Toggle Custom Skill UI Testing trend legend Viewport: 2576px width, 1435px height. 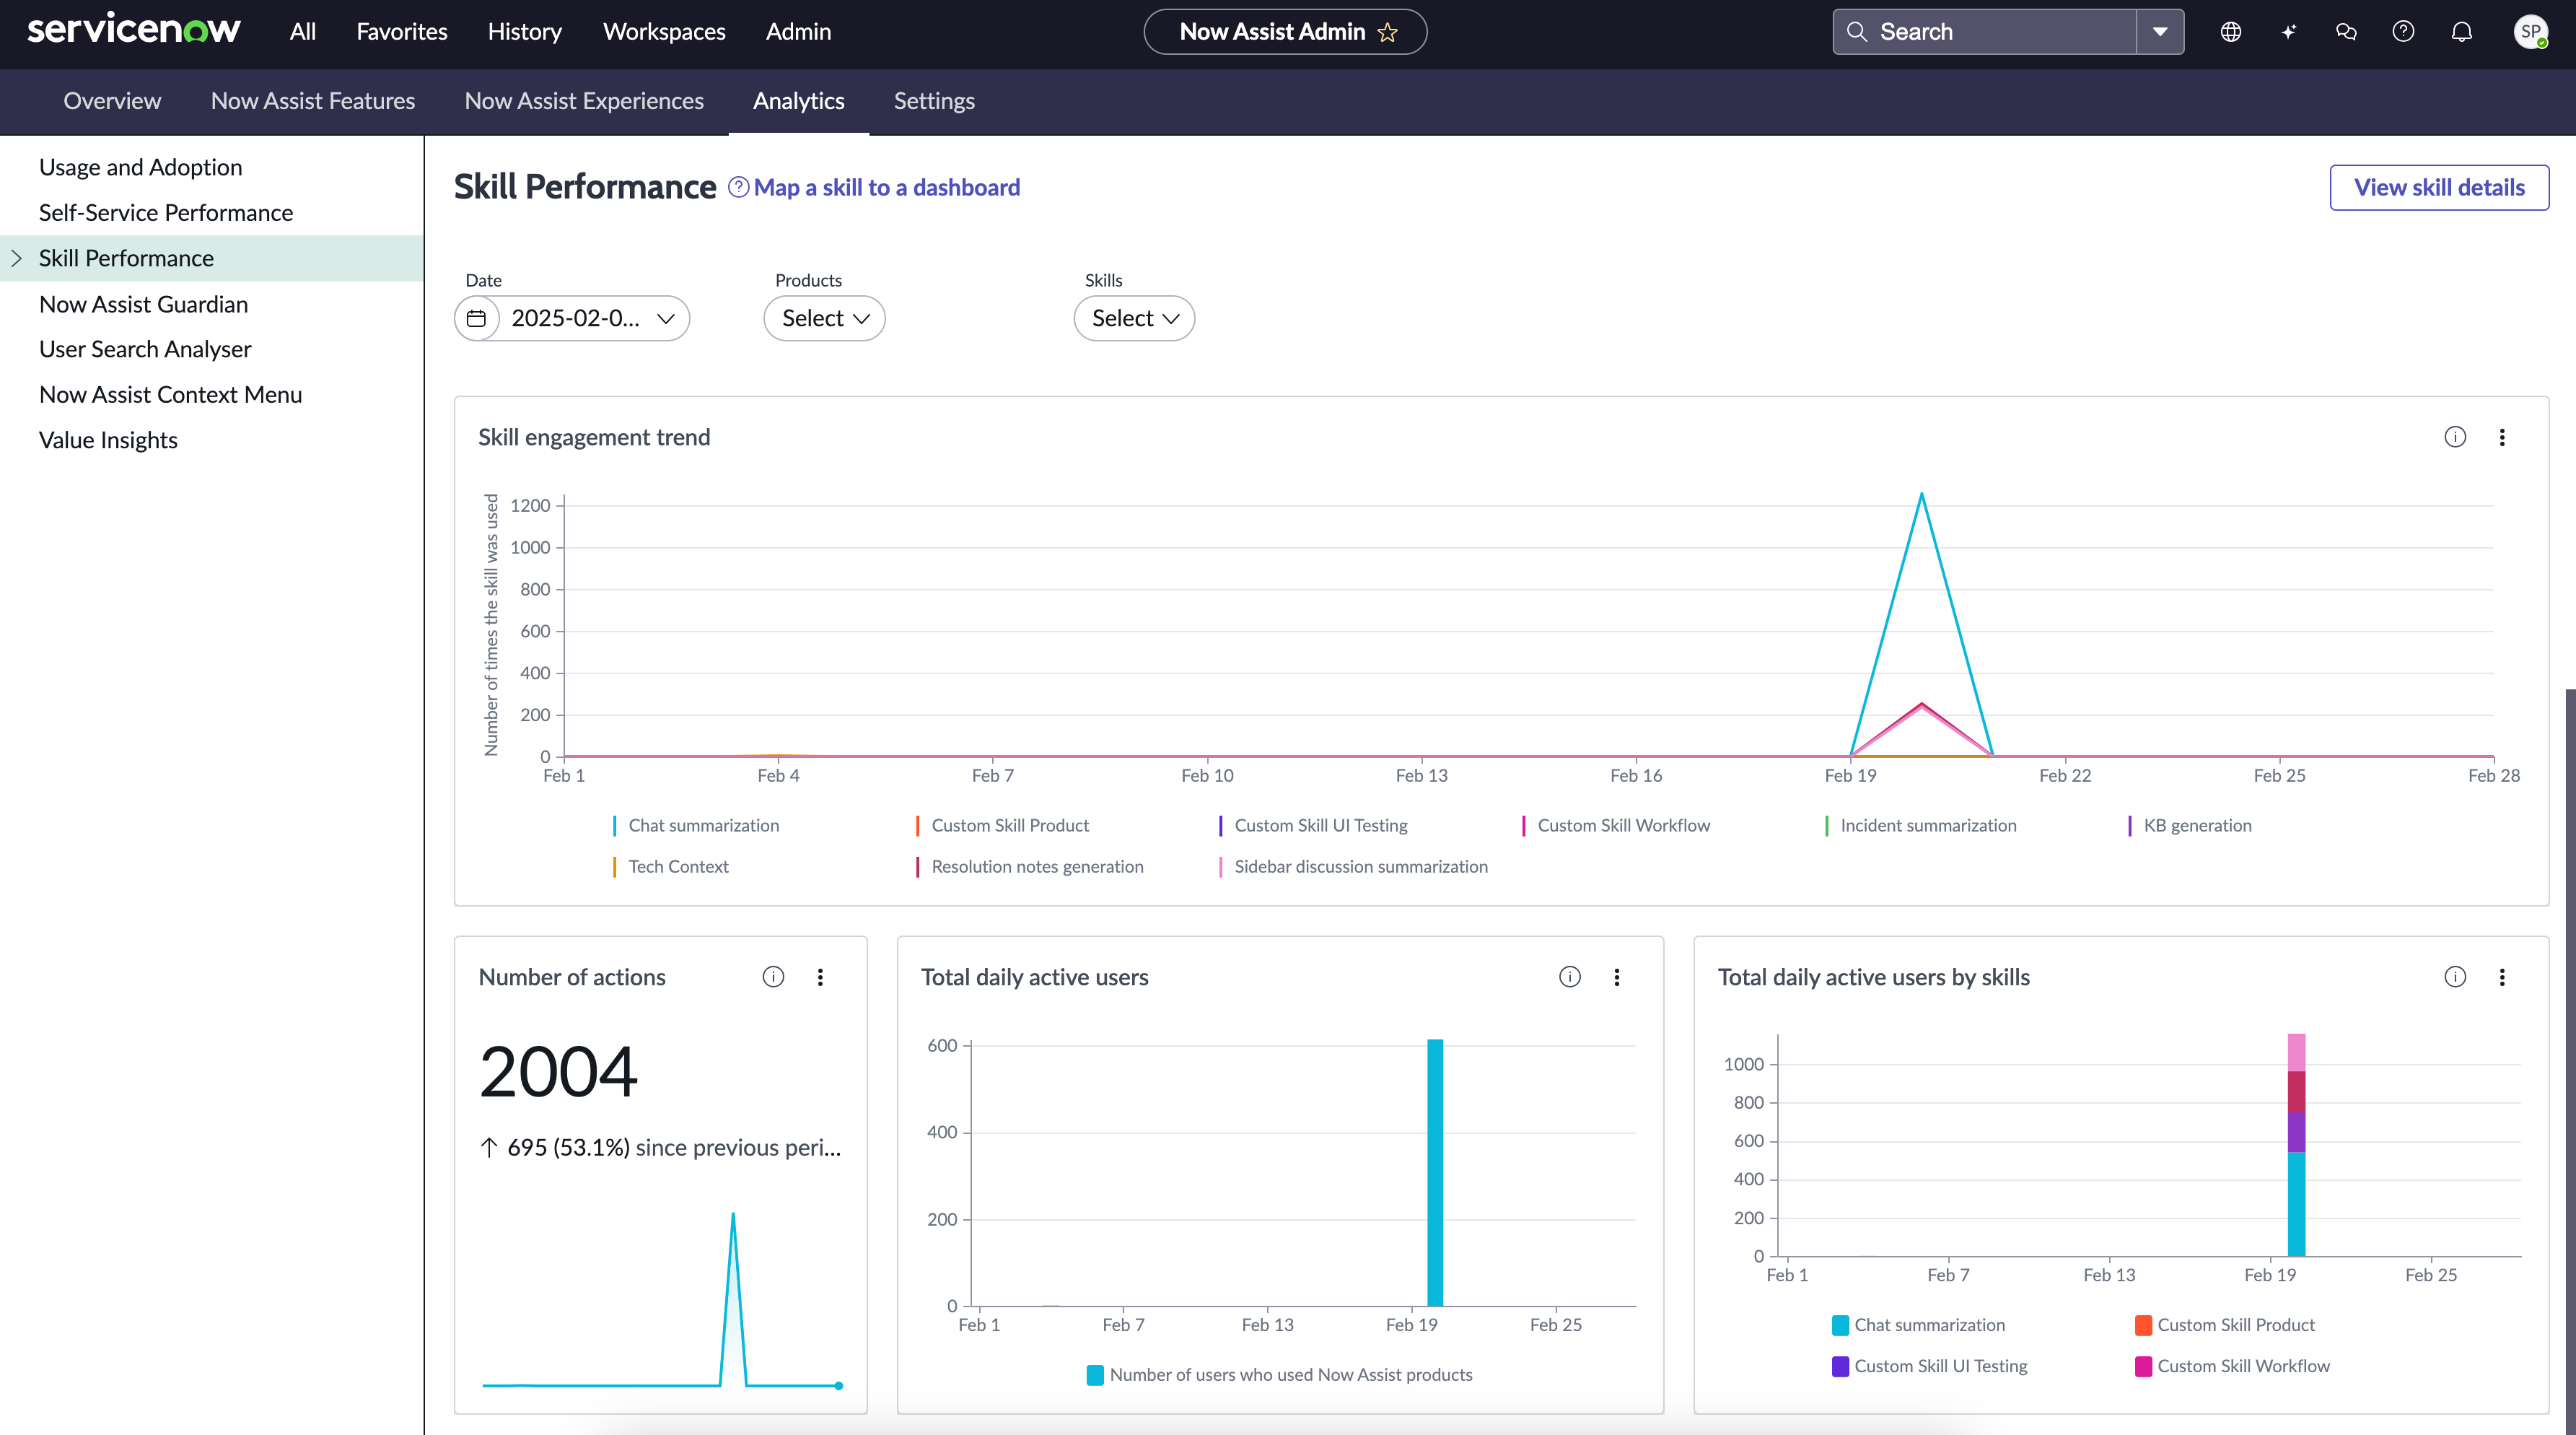[1313, 826]
